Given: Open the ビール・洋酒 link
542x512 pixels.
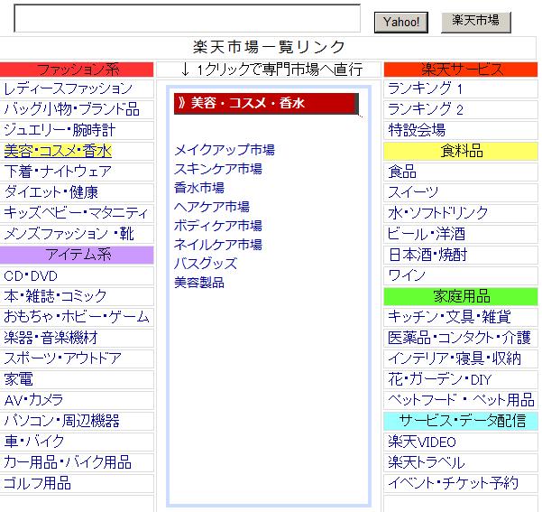Looking at the screenshot, I should [x=427, y=234].
